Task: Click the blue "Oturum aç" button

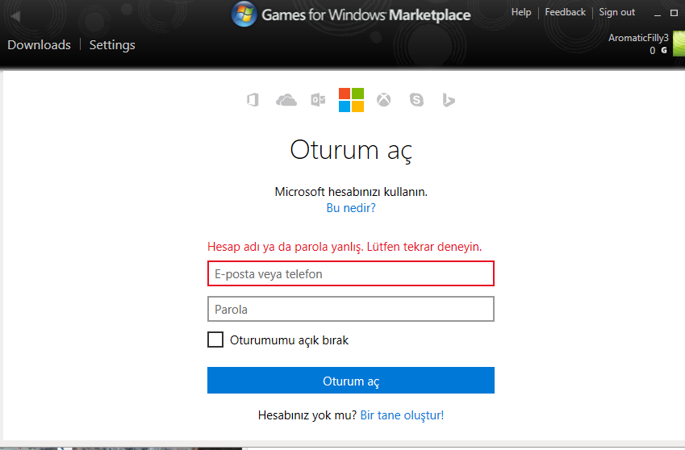Action: click(x=351, y=380)
